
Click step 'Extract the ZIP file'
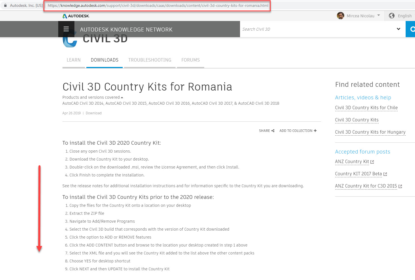pyautogui.click(x=87, y=214)
